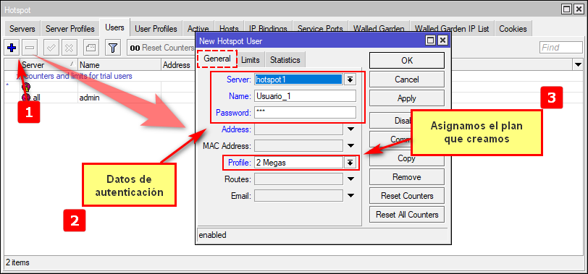Screen dimensions: 588x274
Task: Click the Reset Counters button in dialog
Action: click(407, 196)
